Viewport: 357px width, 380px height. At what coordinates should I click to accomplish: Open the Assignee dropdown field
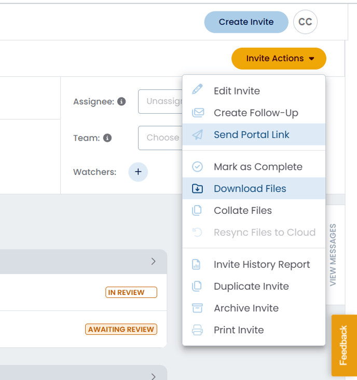(160, 101)
